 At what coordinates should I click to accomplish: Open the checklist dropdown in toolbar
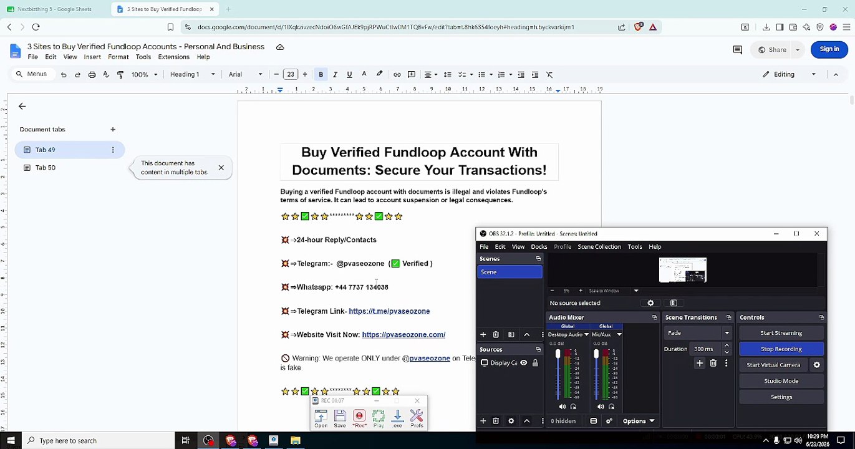(x=466, y=75)
